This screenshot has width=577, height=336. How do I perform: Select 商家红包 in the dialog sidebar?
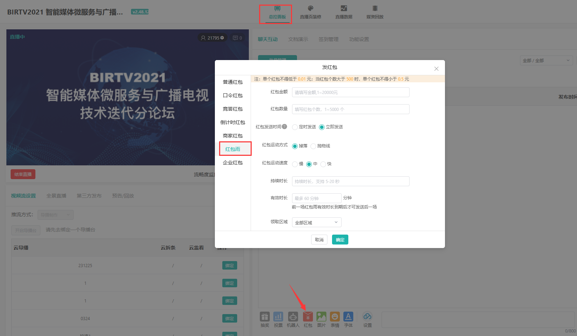tap(233, 136)
